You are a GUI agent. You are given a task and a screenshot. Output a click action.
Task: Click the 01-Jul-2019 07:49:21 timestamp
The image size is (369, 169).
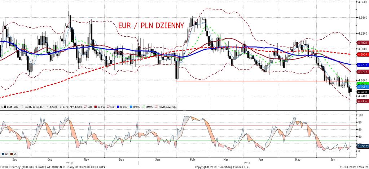click(354, 167)
